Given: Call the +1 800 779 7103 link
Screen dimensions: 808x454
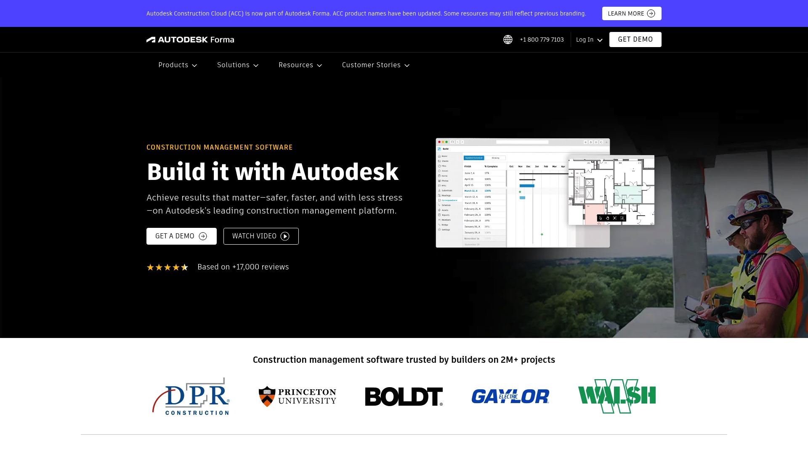Looking at the screenshot, I should pyautogui.click(x=542, y=40).
